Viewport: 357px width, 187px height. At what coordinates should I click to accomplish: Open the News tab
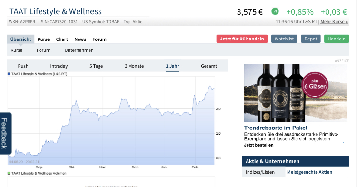pyautogui.click(x=80, y=39)
